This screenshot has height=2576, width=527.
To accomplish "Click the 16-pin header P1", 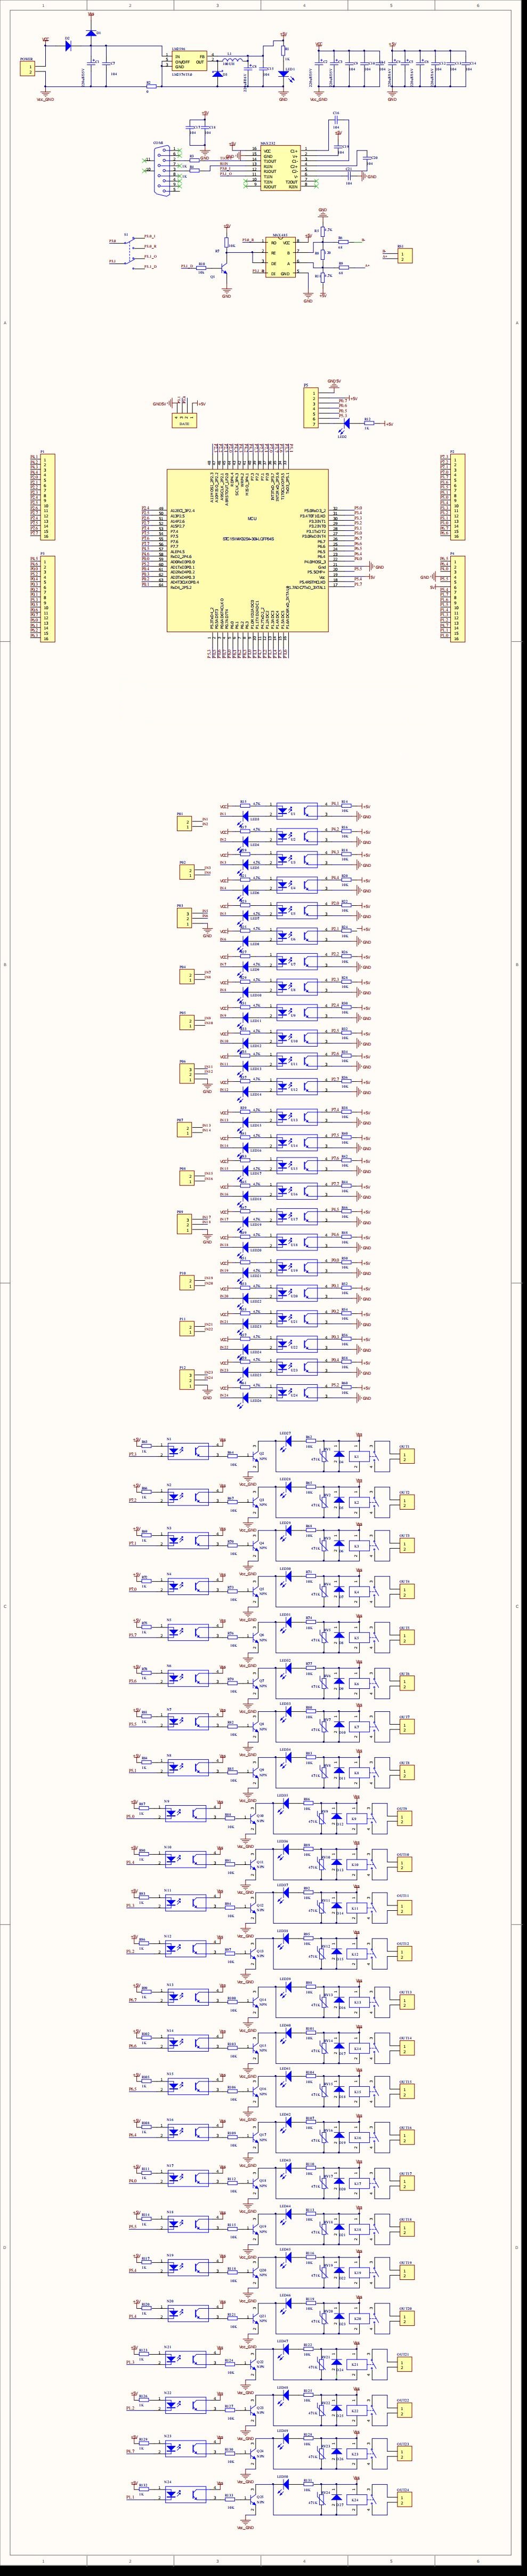I will click(x=47, y=496).
